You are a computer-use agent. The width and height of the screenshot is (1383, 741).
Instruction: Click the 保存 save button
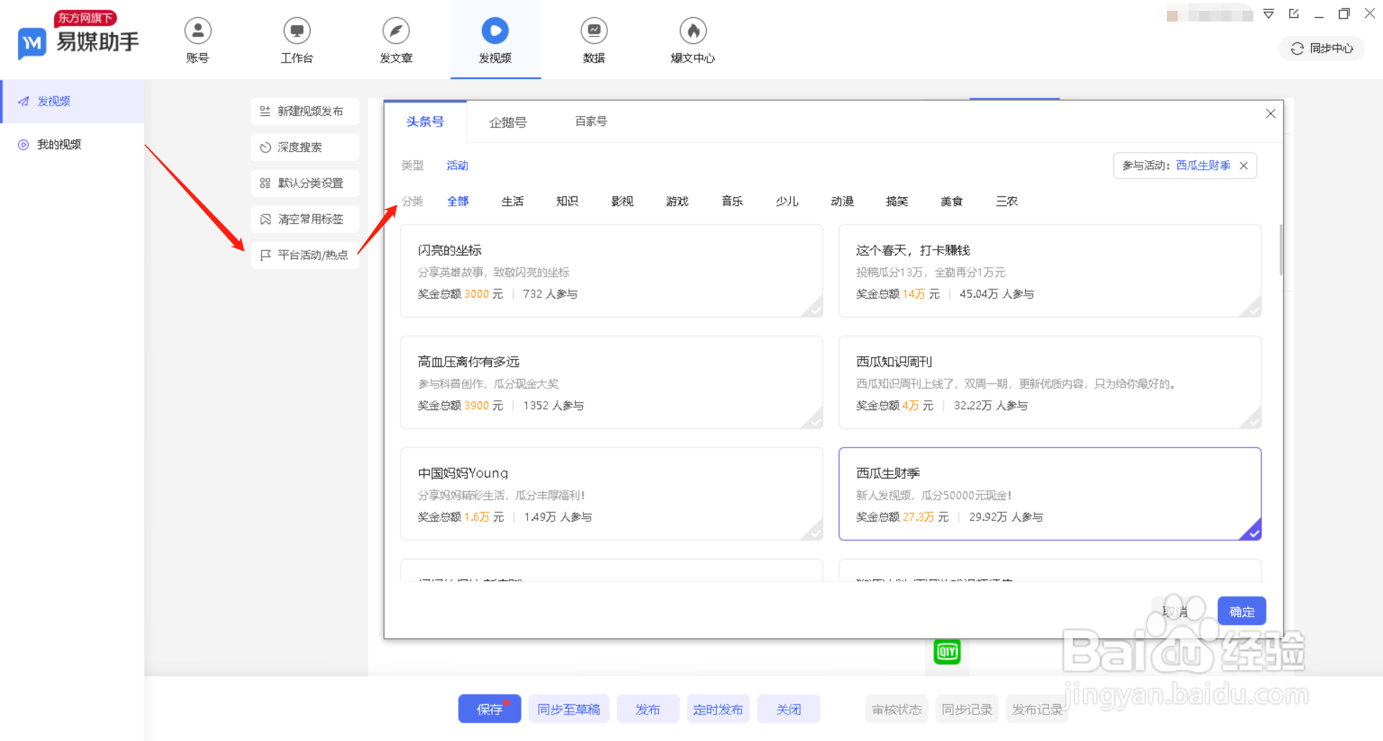point(490,709)
